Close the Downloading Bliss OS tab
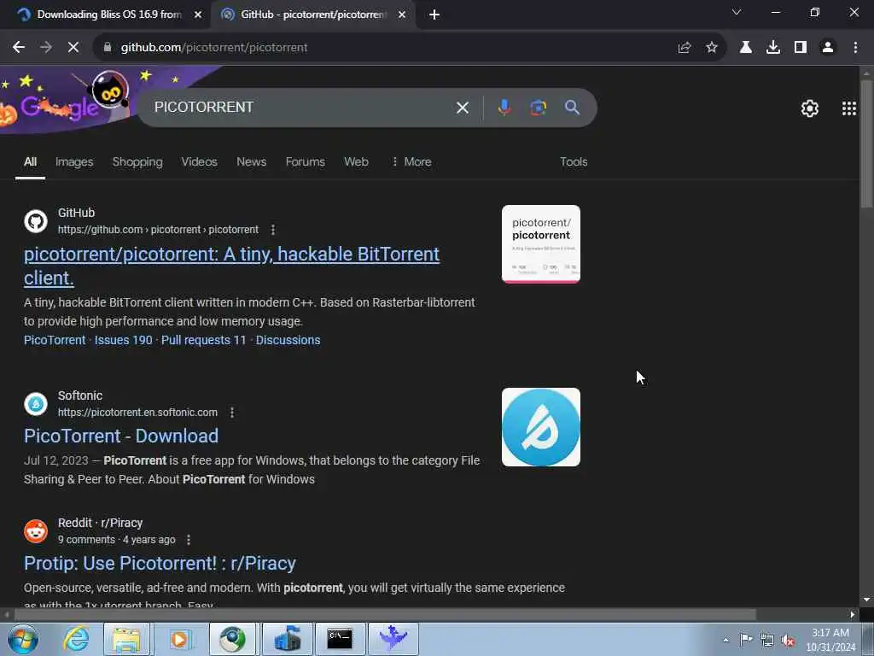The image size is (874, 656). click(x=198, y=15)
